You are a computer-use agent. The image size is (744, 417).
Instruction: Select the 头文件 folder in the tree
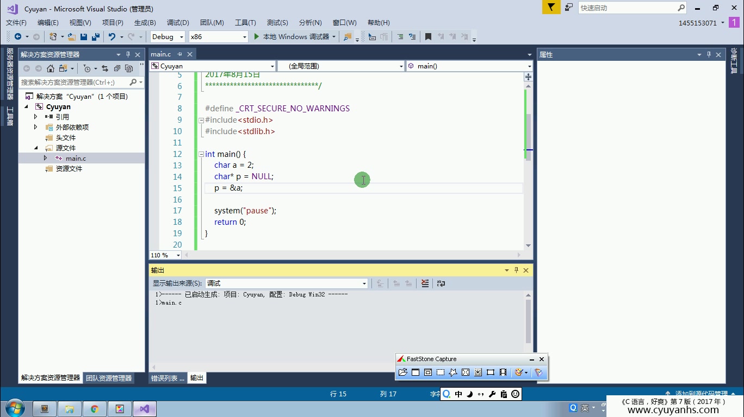pos(65,137)
